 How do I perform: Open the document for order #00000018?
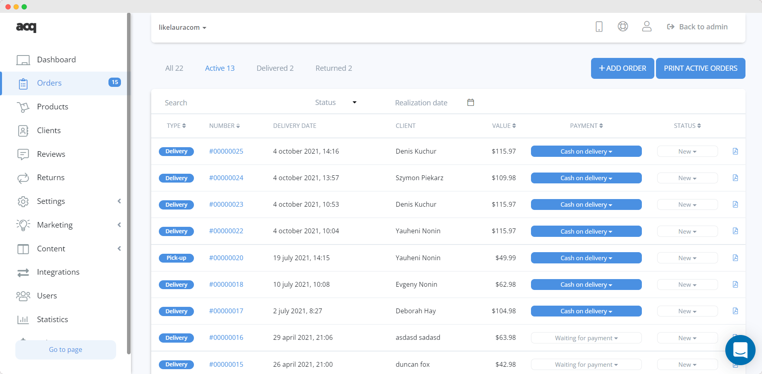[x=735, y=284]
